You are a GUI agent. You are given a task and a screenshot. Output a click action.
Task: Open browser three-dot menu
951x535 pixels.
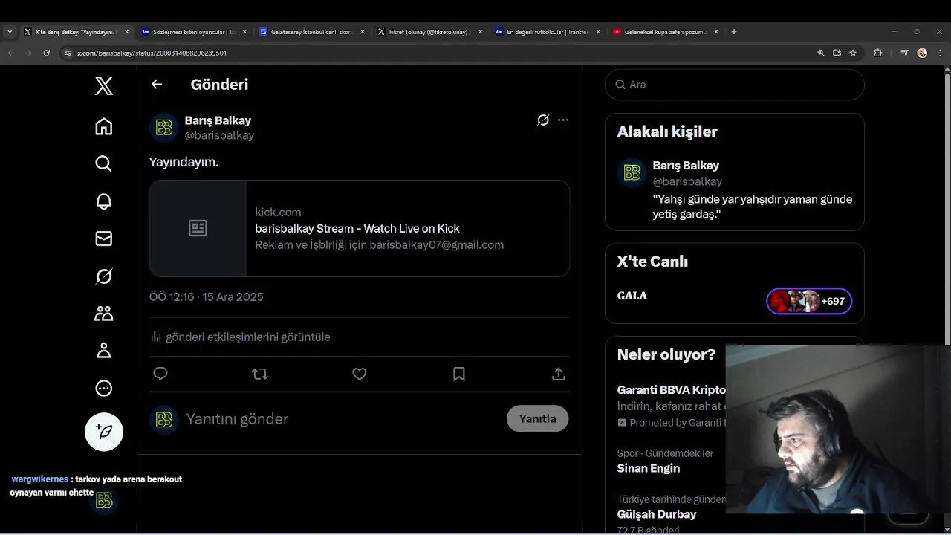pos(939,53)
